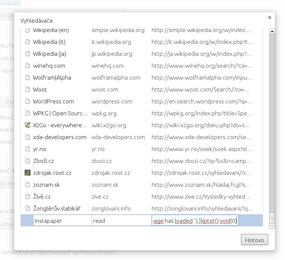The image size is (285, 260).
Task: Click the zdrojak.root.cz favicon icon
Action: [x=28, y=173]
